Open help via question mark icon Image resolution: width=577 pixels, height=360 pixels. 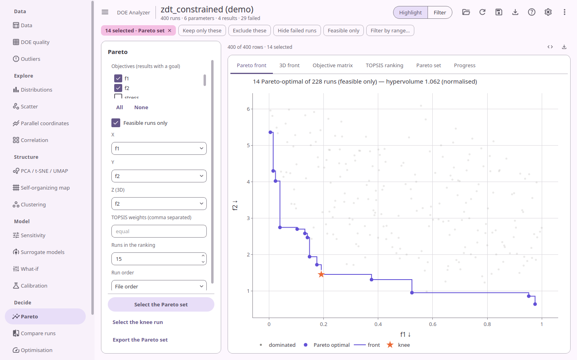532,12
